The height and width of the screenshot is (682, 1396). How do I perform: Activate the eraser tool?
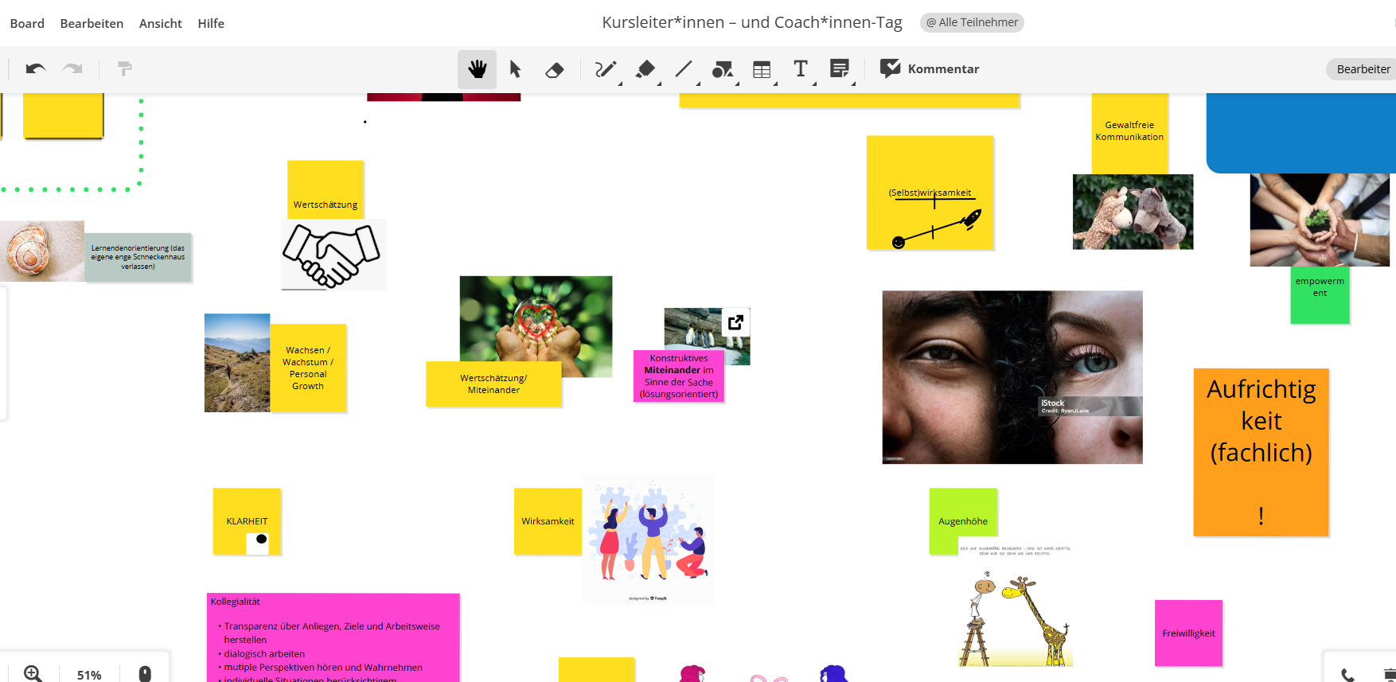point(554,70)
